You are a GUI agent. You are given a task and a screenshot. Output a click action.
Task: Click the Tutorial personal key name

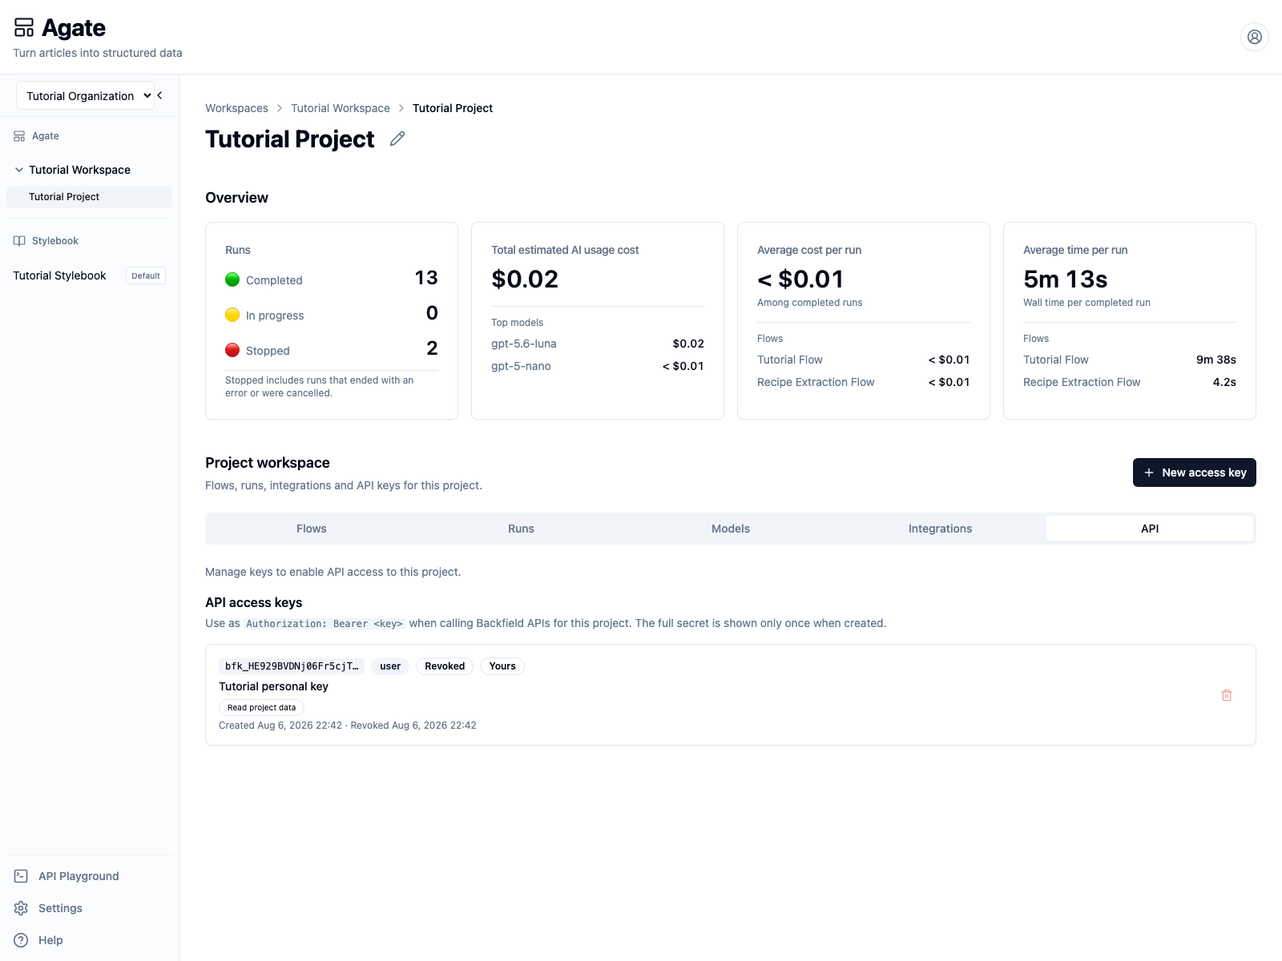(x=273, y=686)
